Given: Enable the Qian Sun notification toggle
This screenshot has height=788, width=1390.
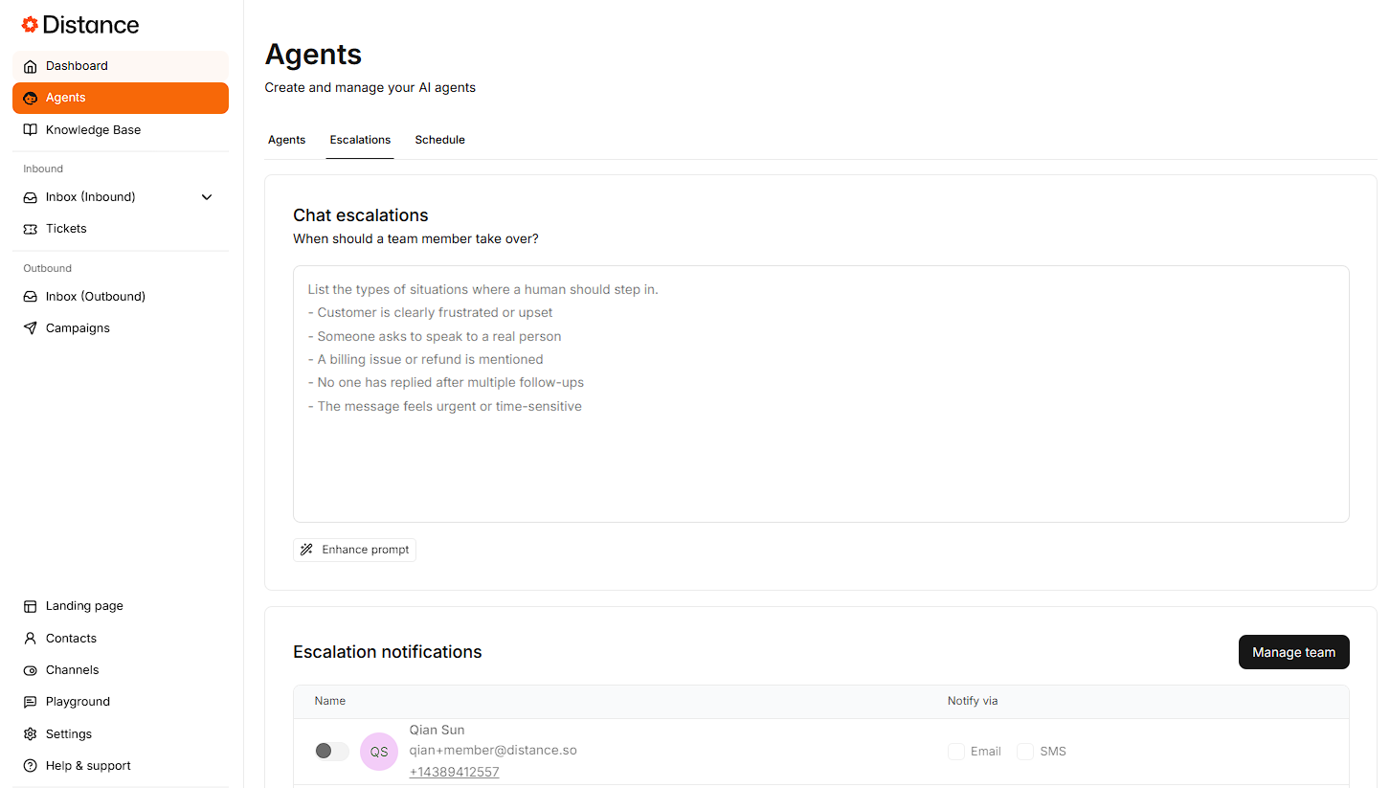Looking at the screenshot, I should [x=331, y=751].
